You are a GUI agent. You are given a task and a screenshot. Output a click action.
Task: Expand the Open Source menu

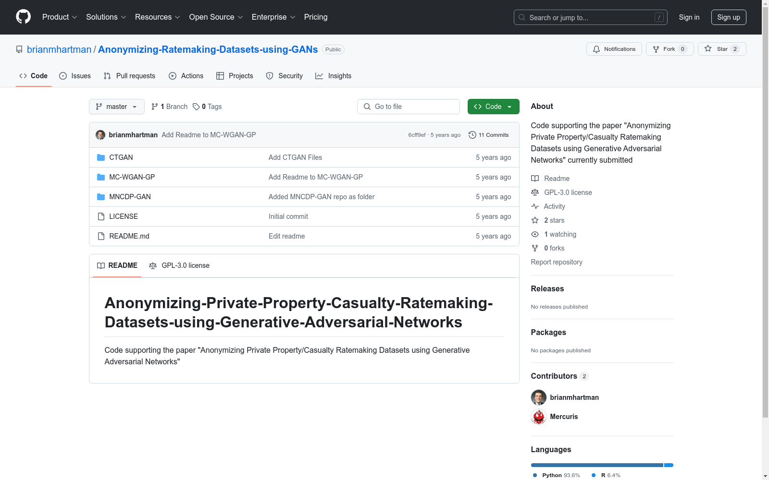[216, 17]
